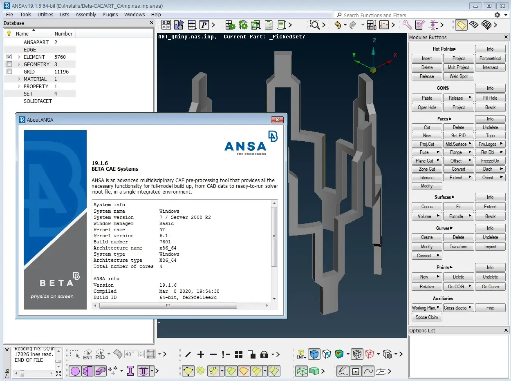Click the About ANSA horizontal scrollbar thumb

[168, 305]
